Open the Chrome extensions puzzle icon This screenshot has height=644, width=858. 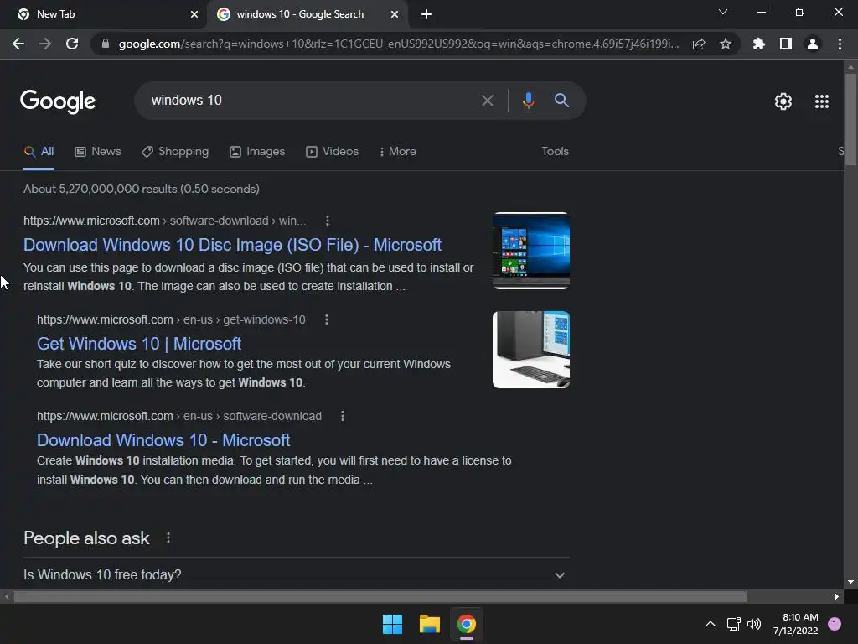pyautogui.click(x=758, y=44)
